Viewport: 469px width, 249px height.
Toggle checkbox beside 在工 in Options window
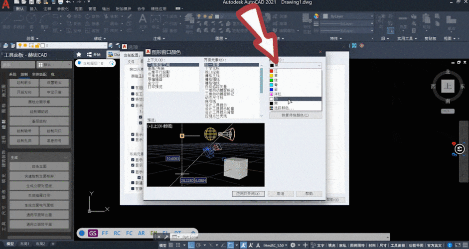coord(133,94)
